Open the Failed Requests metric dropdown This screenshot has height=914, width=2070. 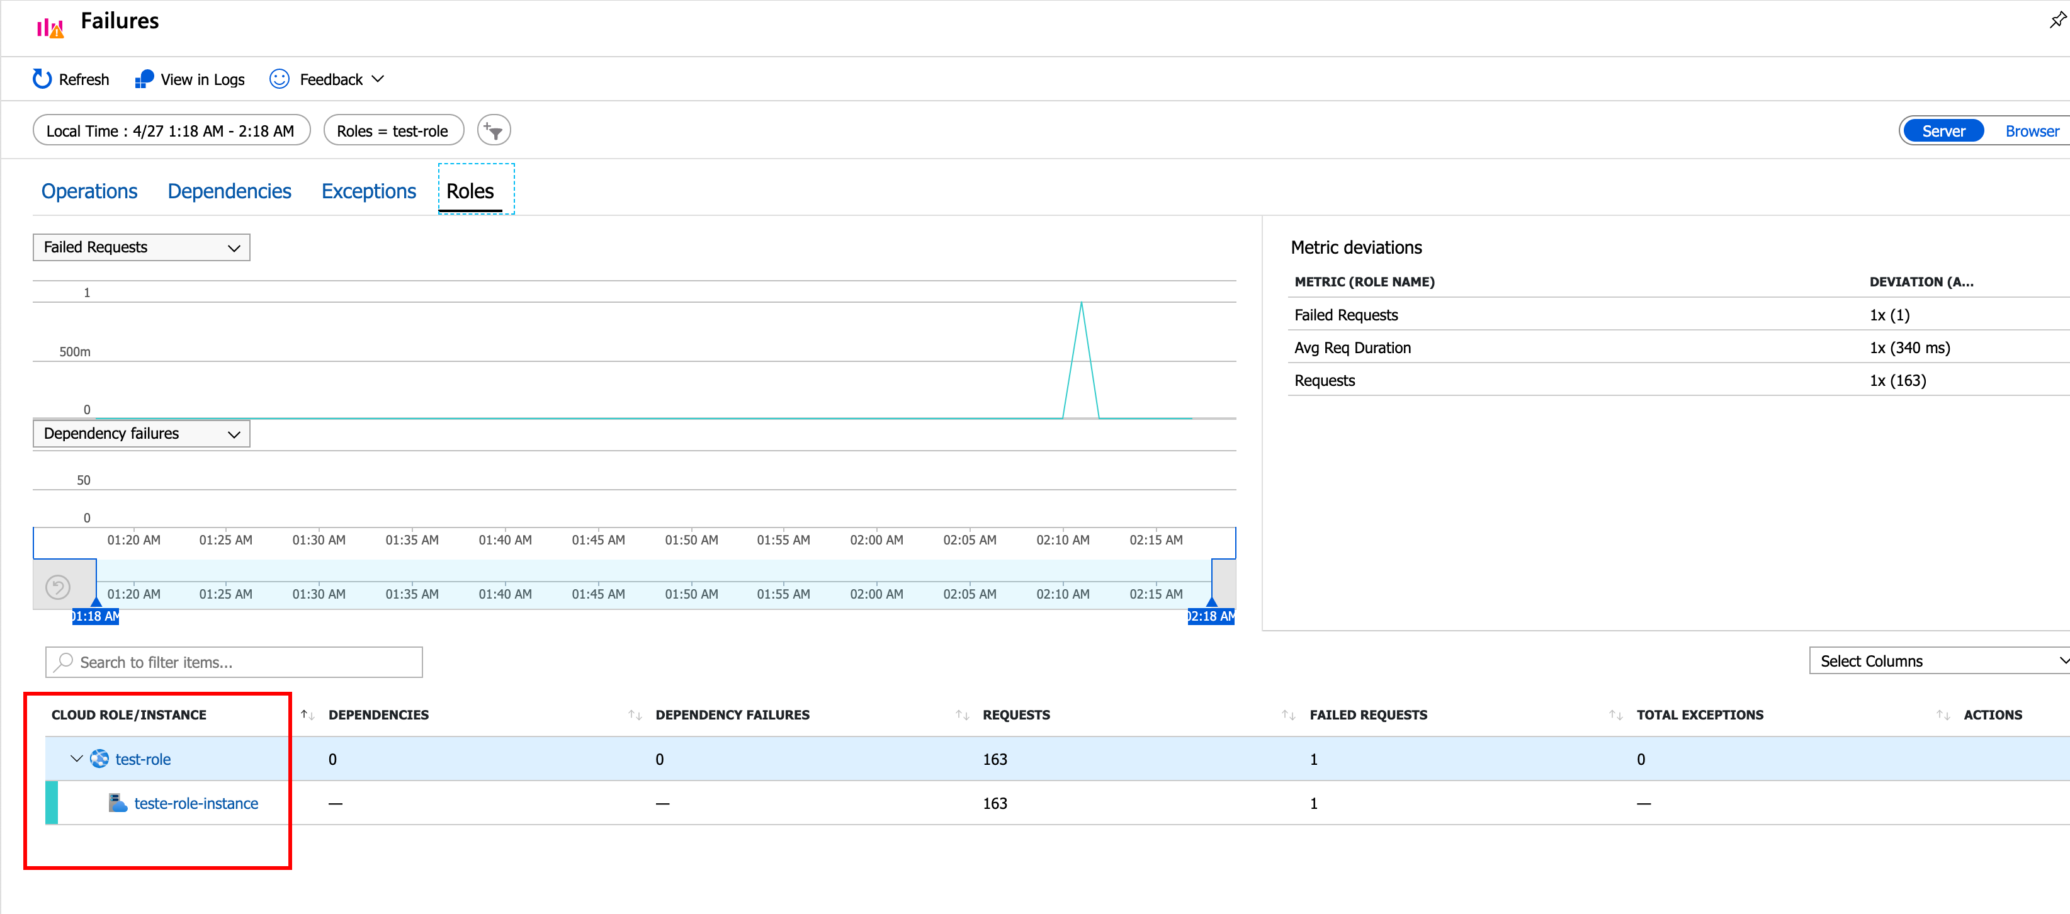pyautogui.click(x=140, y=247)
